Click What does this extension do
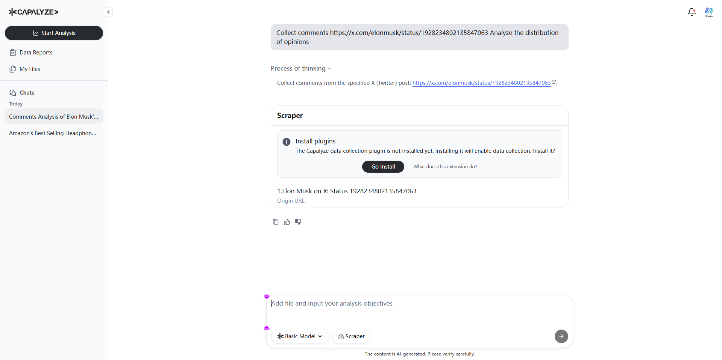Viewport: 722px width, 360px height. click(x=445, y=167)
